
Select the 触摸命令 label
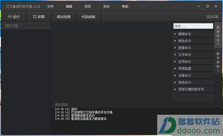click(185, 34)
